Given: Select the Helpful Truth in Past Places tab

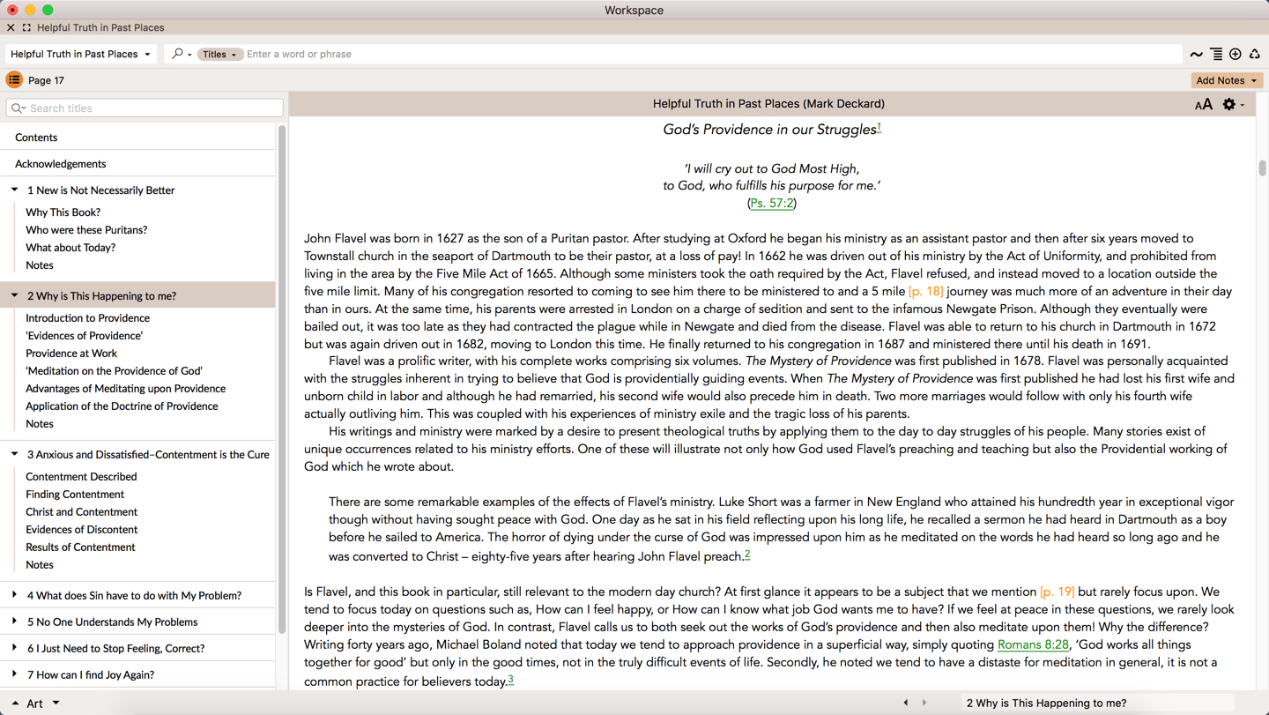Looking at the screenshot, I should [x=100, y=28].
